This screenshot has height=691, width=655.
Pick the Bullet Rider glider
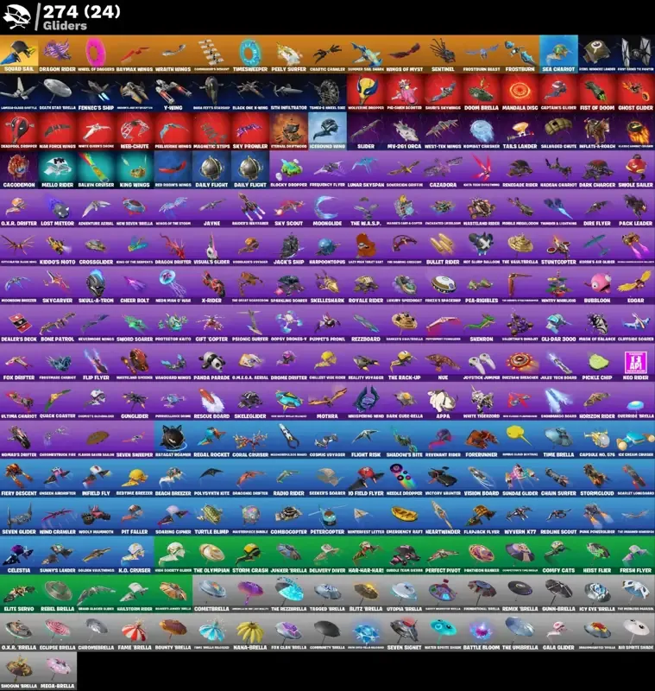(x=443, y=247)
